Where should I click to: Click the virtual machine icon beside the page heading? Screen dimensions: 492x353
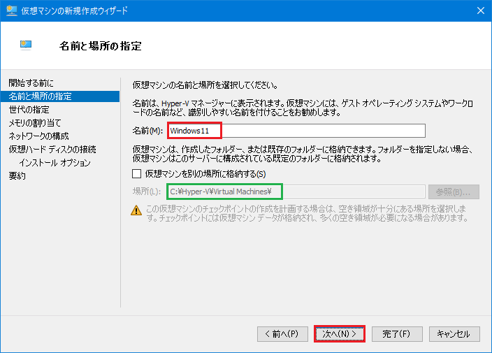26,45
